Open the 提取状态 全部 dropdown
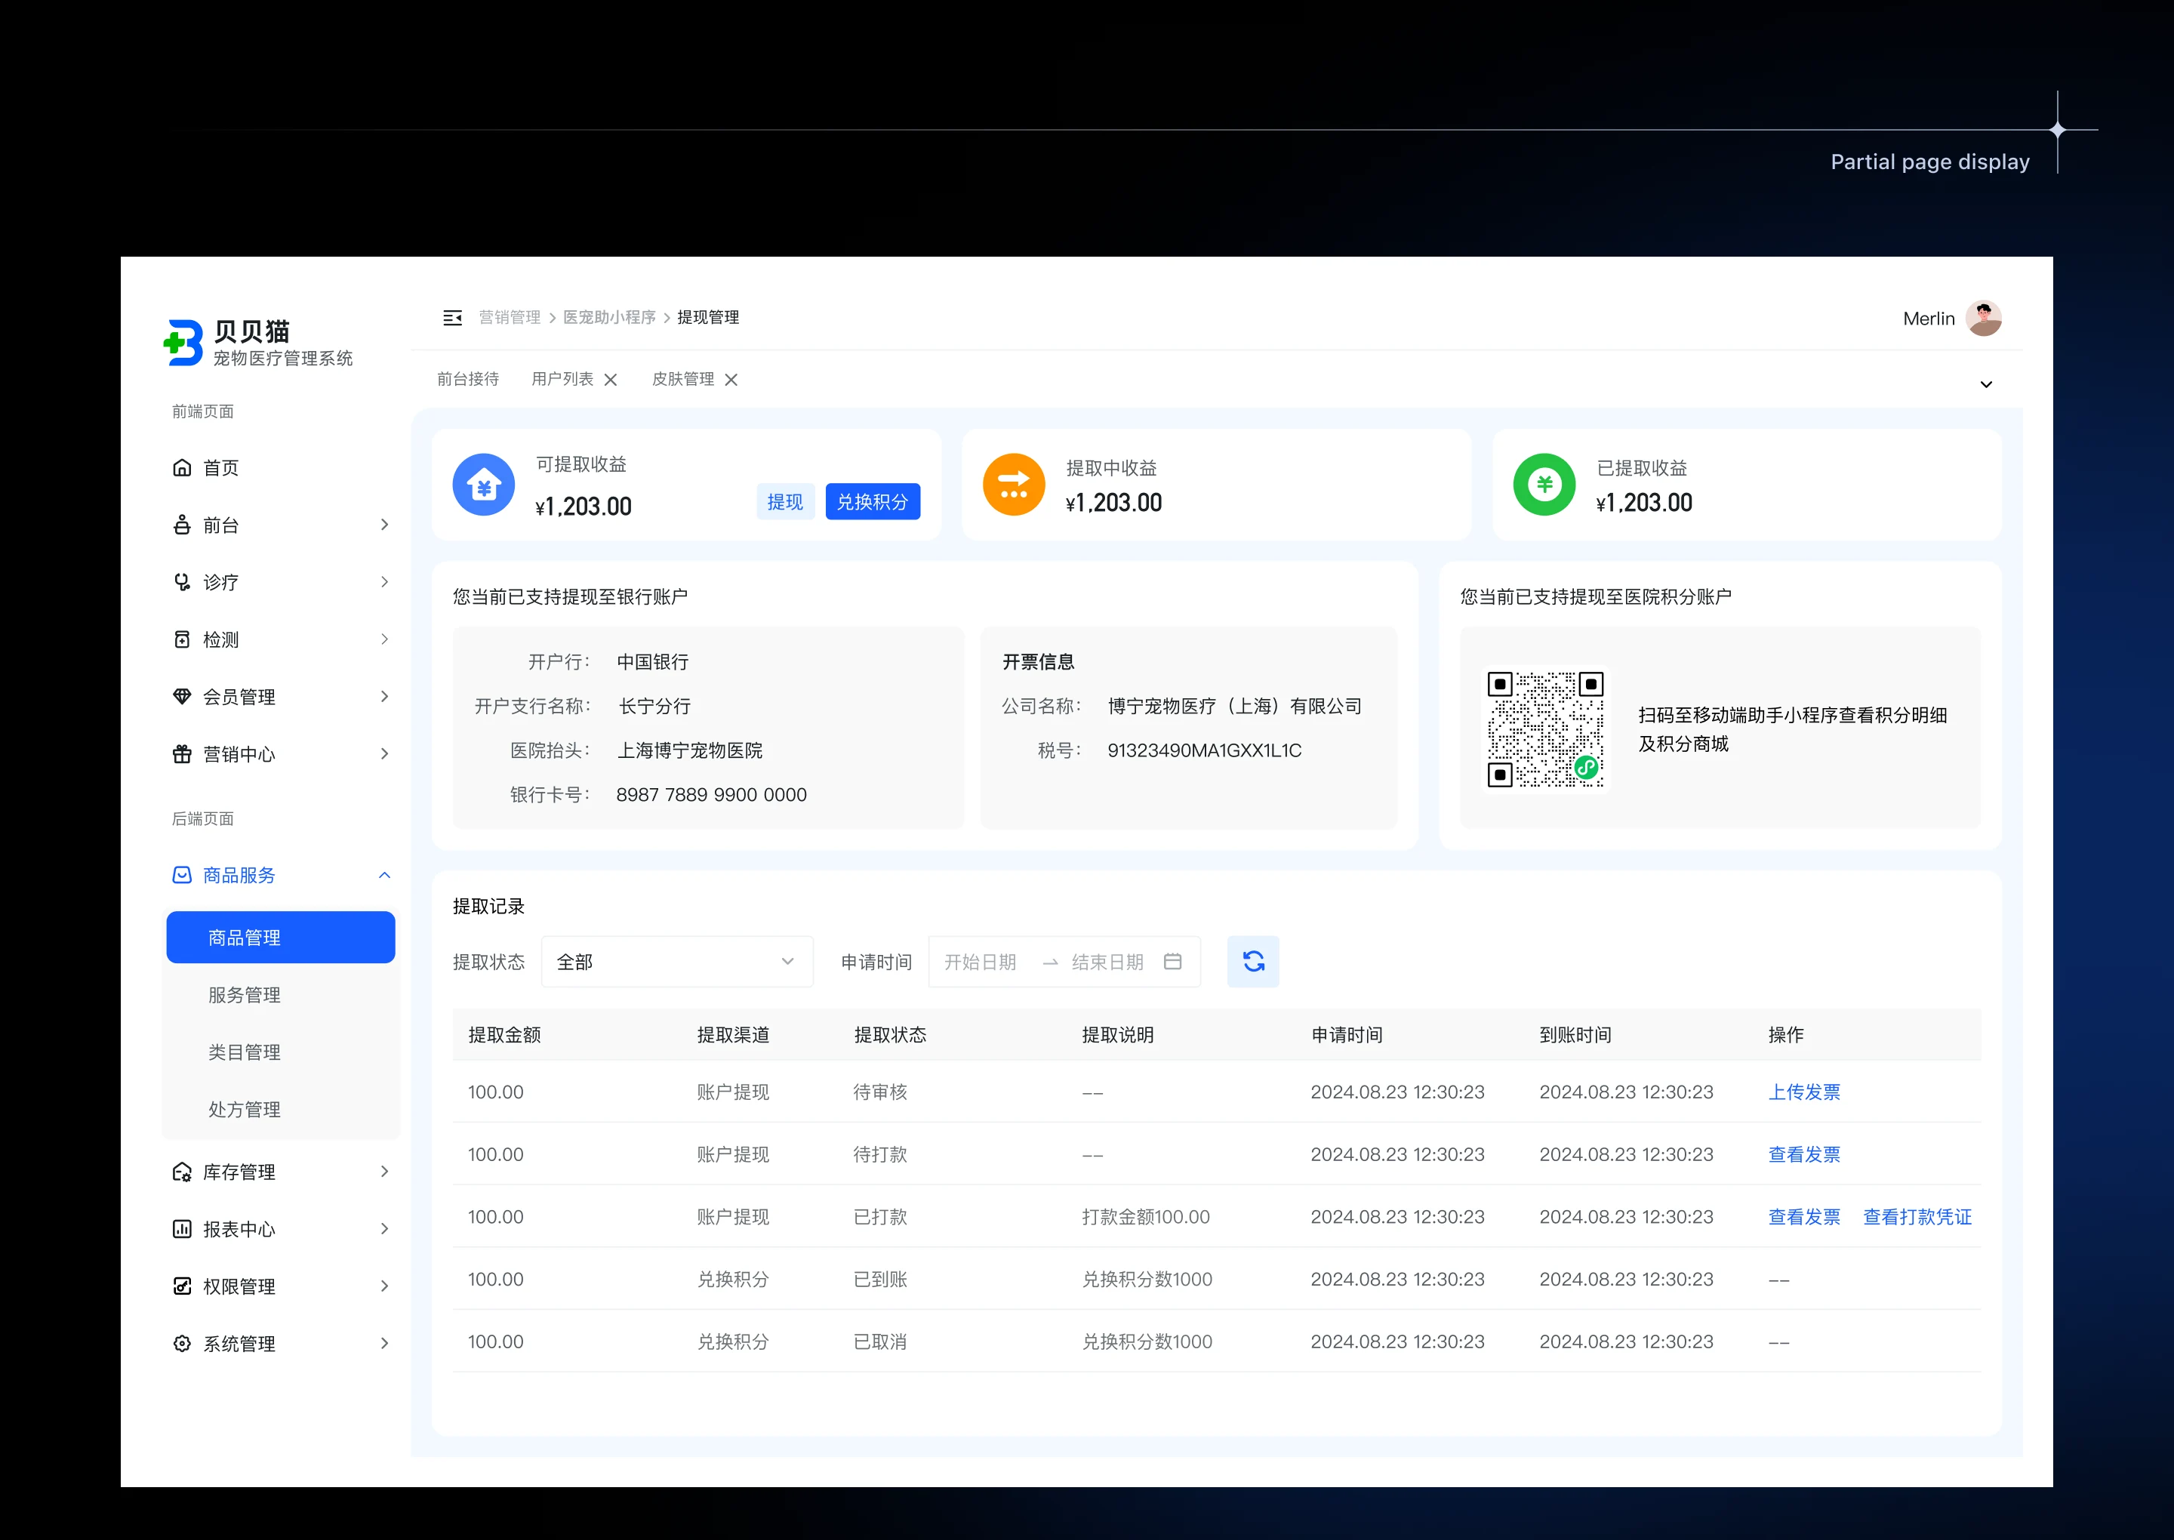This screenshot has height=1540, width=2174. pyautogui.click(x=676, y=962)
